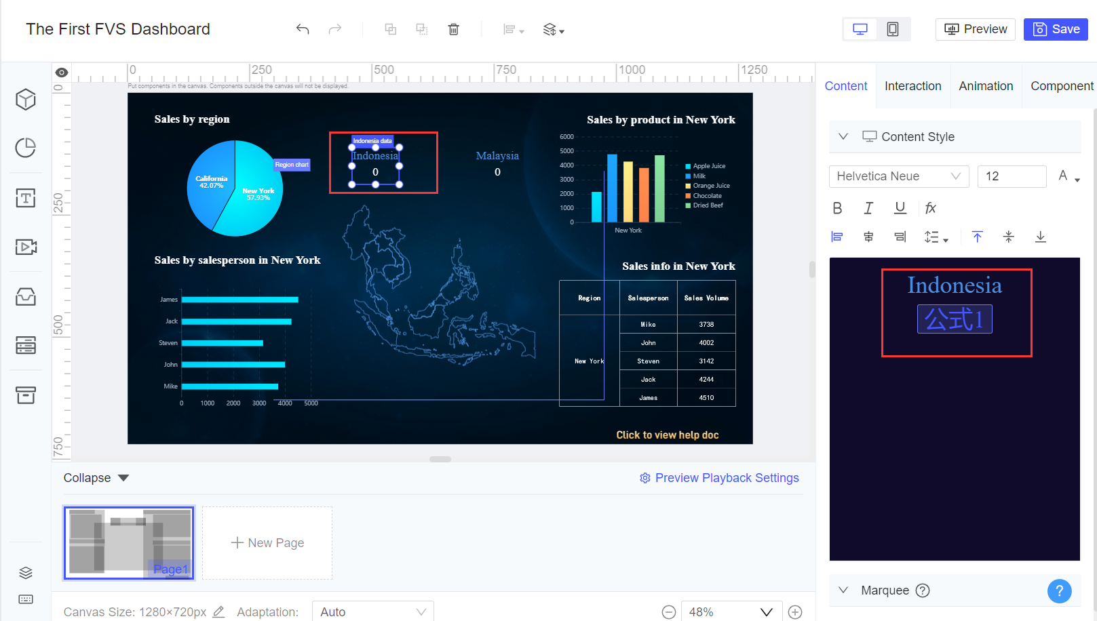Viewport: 1097px width, 621px height.
Task: Underline the selected text
Action: click(900, 207)
